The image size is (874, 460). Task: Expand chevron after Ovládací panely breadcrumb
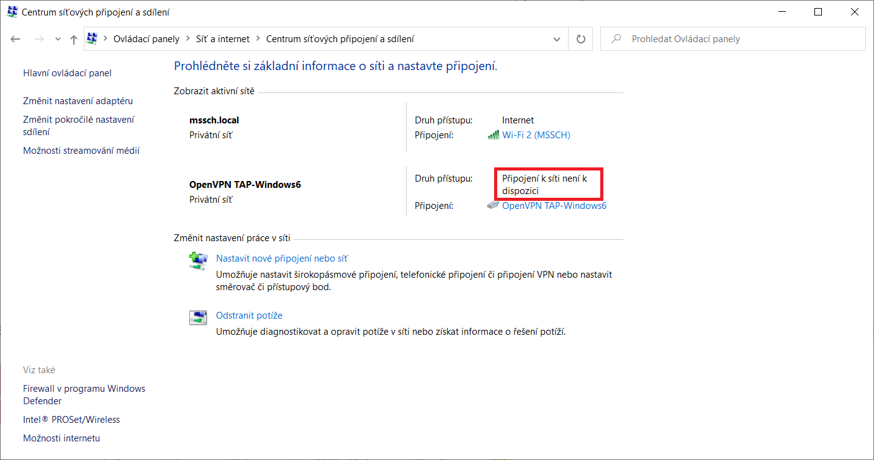click(x=187, y=39)
